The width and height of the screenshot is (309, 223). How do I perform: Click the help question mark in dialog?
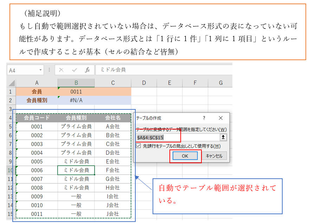coord(204,118)
